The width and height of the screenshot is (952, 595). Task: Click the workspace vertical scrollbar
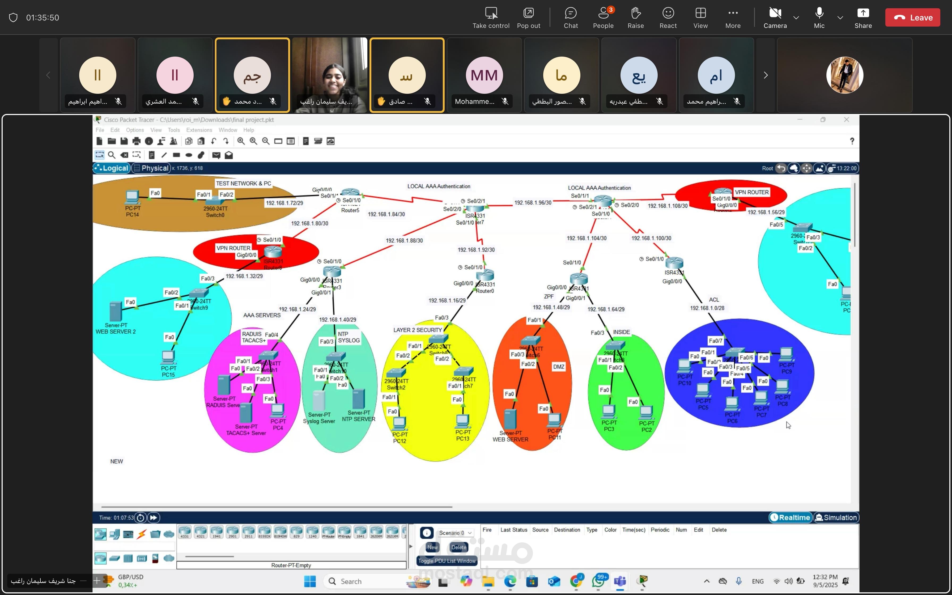[855, 214]
